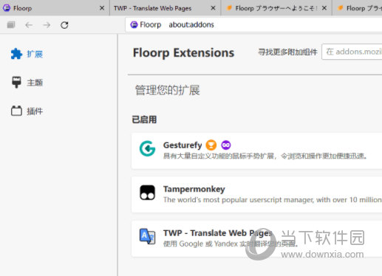Click Gesturefy's purple private browsing badge
The width and height of the screenshot is (382, 276).
[226, 145]
